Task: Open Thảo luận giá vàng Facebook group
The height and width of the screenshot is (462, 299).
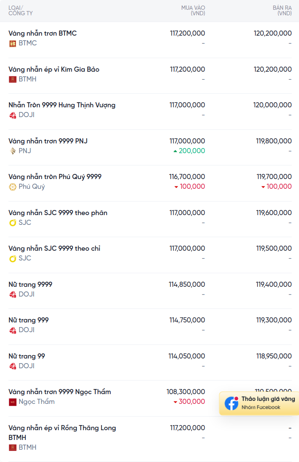Action: [x=259, y=403]
